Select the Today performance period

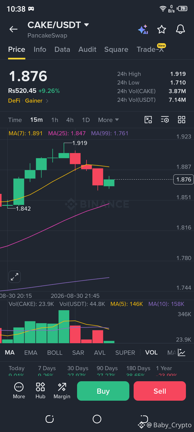click(x=16, y=368)
